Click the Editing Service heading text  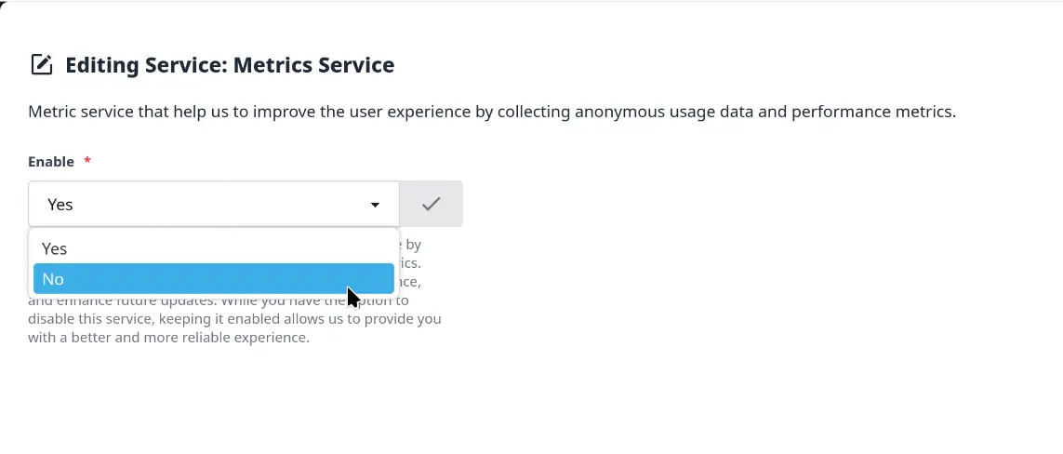230,65
